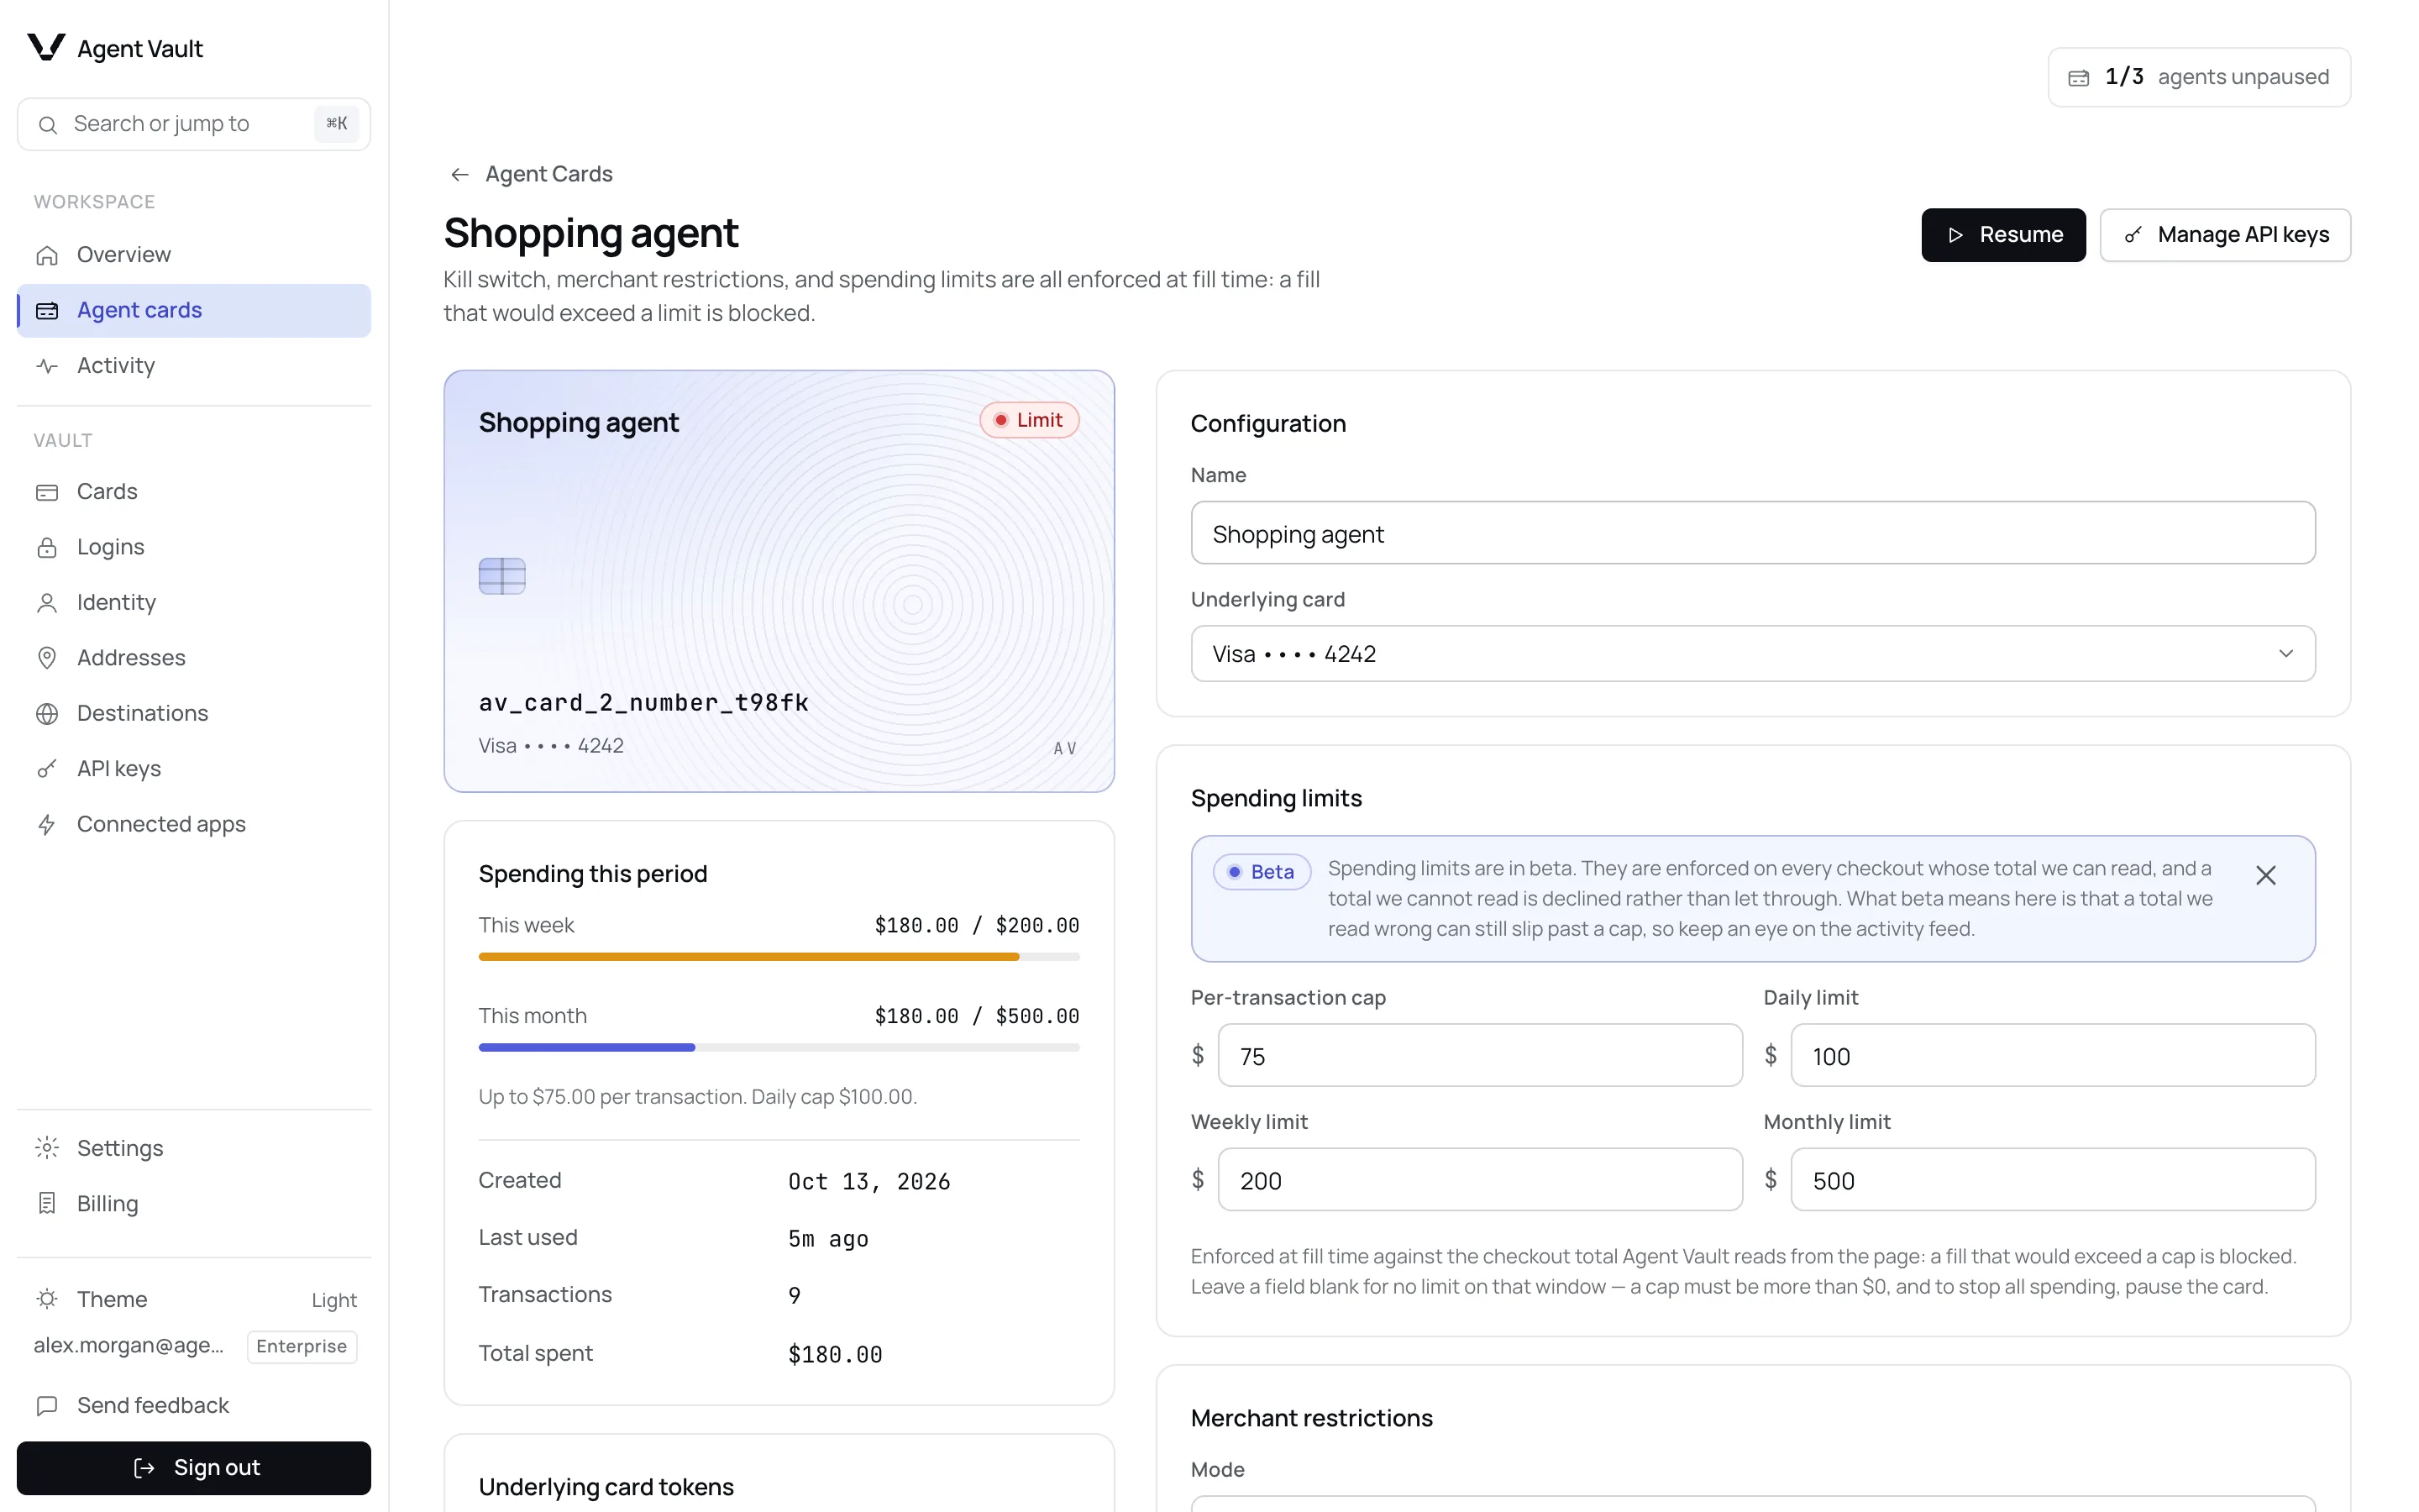Screen dimensions: 2419x1512
Task: Click the Sign out button
Action: click(x=194, y=1468)
